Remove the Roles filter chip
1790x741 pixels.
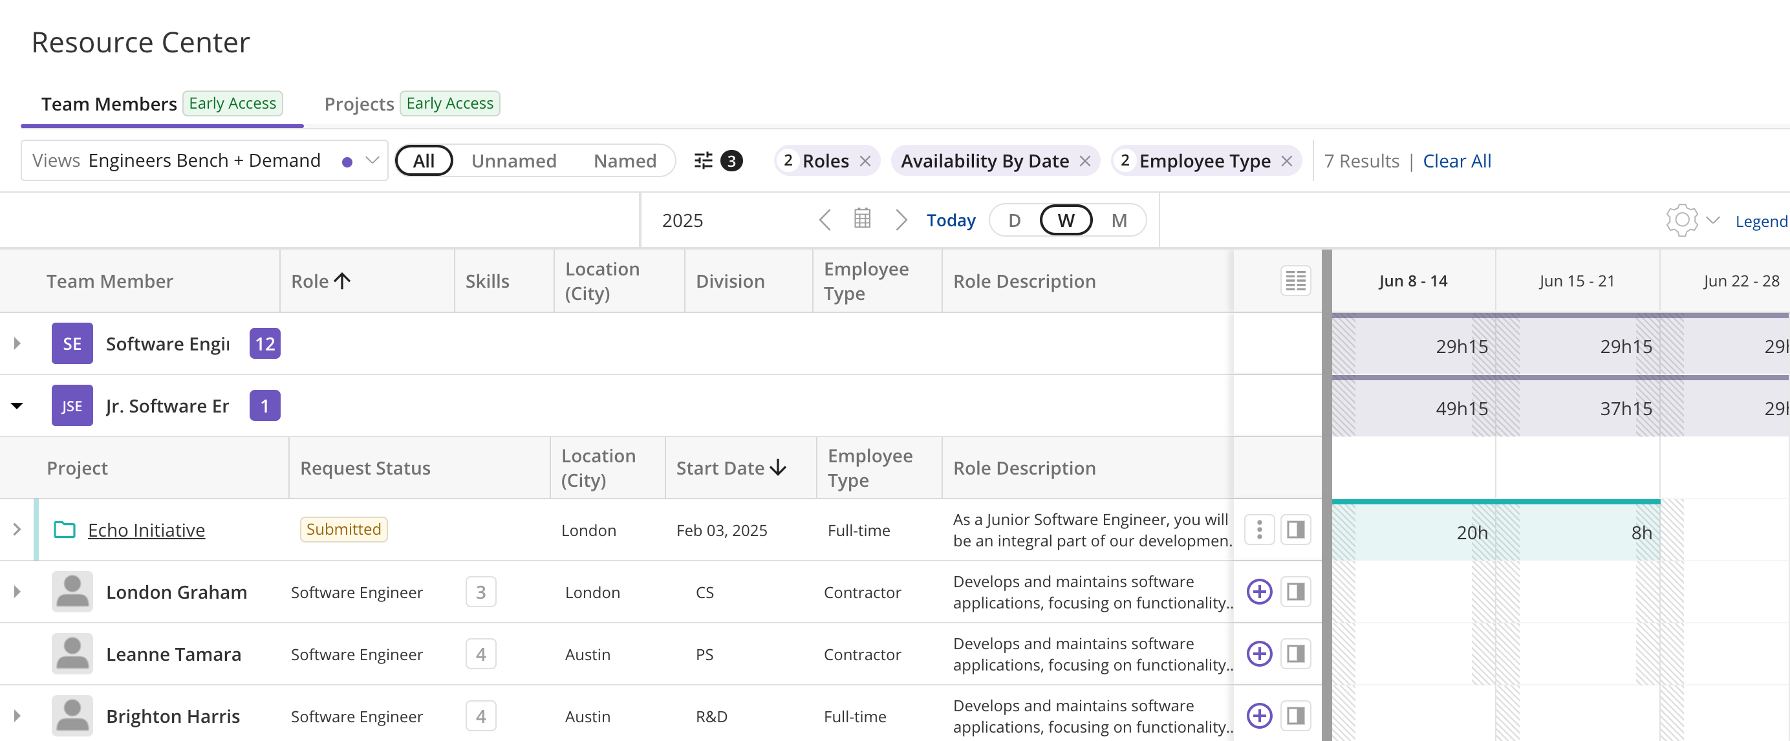[865, 161]
